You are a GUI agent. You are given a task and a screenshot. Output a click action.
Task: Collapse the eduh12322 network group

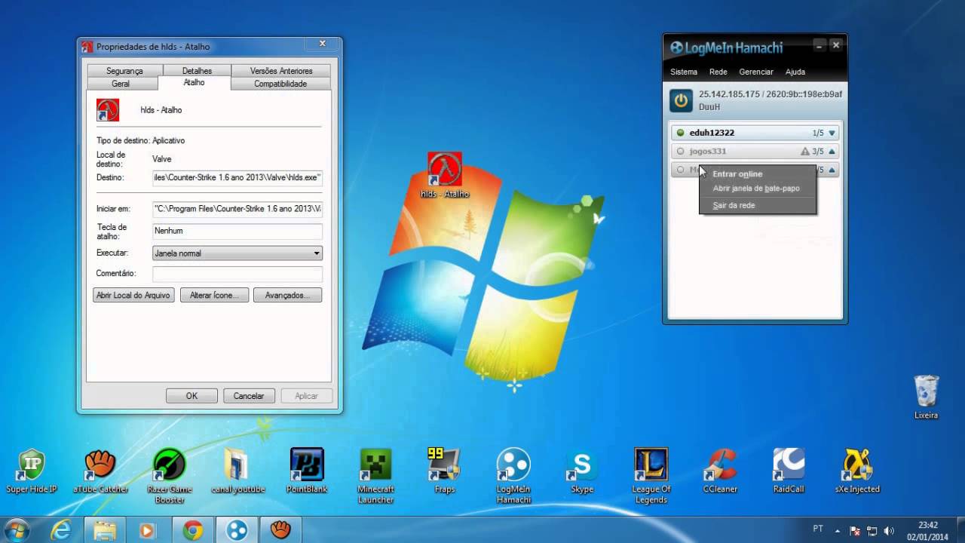pyautogui.click(x=832, y=133)
